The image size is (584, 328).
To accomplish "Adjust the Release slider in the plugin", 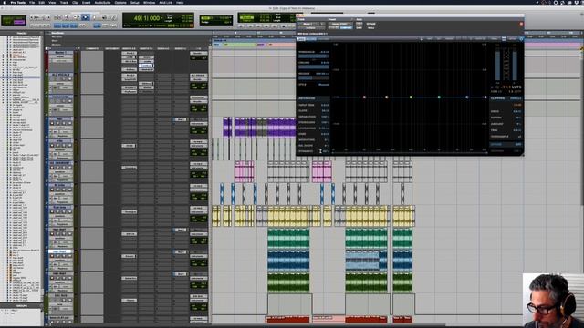I will [314, 78].
